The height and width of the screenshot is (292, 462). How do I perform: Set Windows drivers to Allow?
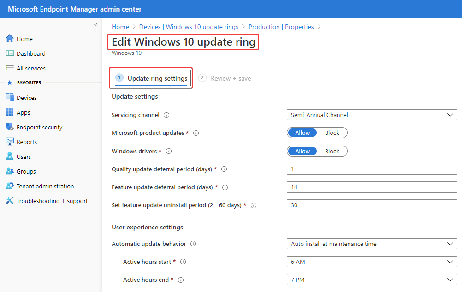pyautogui.click(x=302, y=151)
